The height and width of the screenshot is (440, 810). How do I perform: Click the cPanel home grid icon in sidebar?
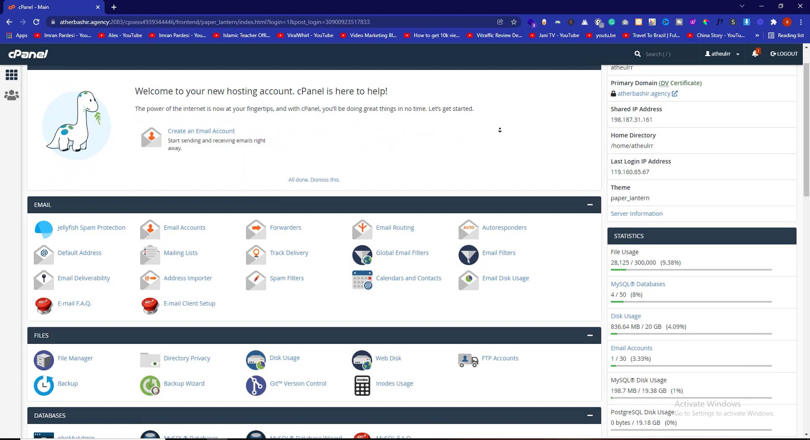point(11,75)
